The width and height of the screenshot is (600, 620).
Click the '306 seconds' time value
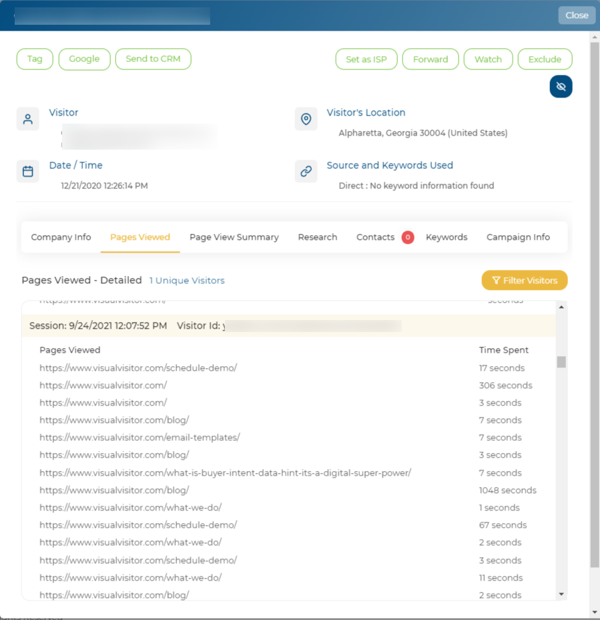[506, 385]
